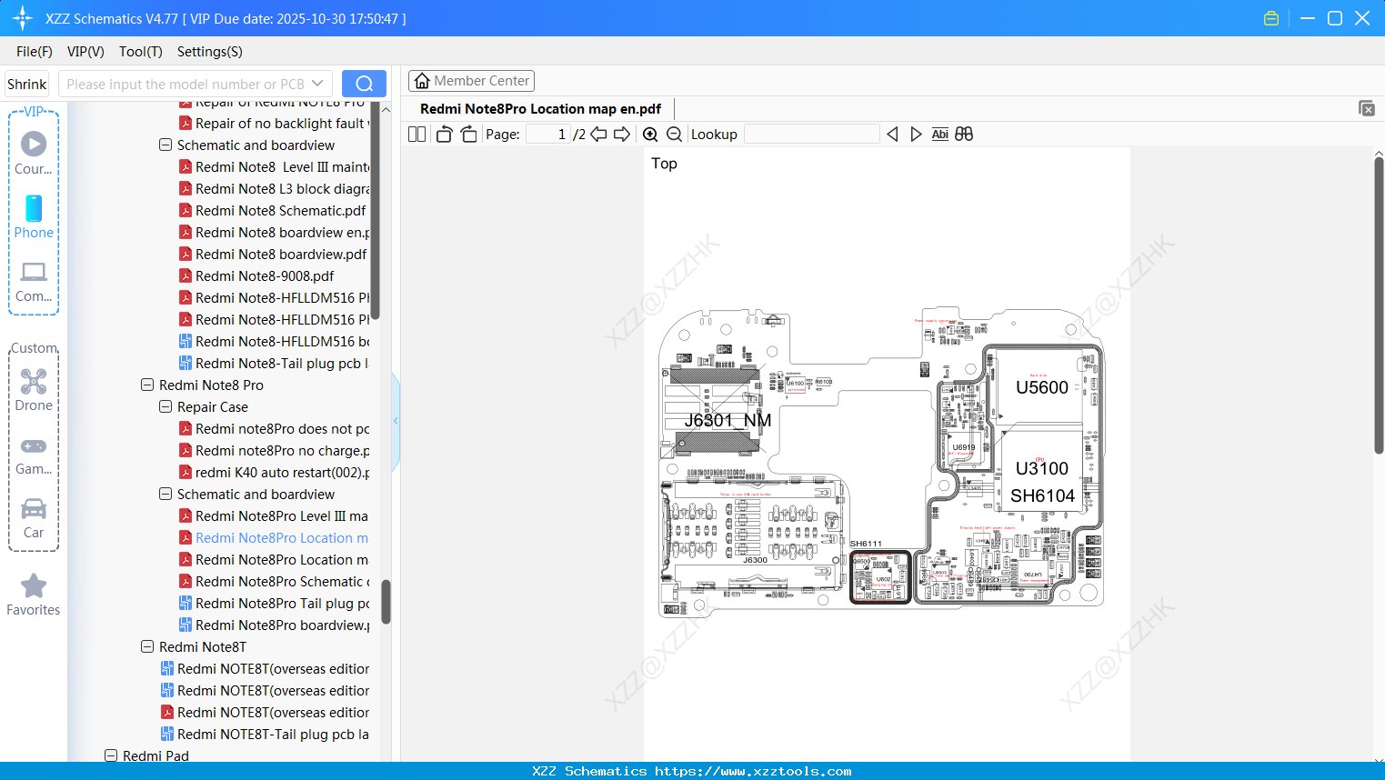Viewport: 1385px width, 780px height.
Task: Click the Shrink button
Action: (26, 84)
